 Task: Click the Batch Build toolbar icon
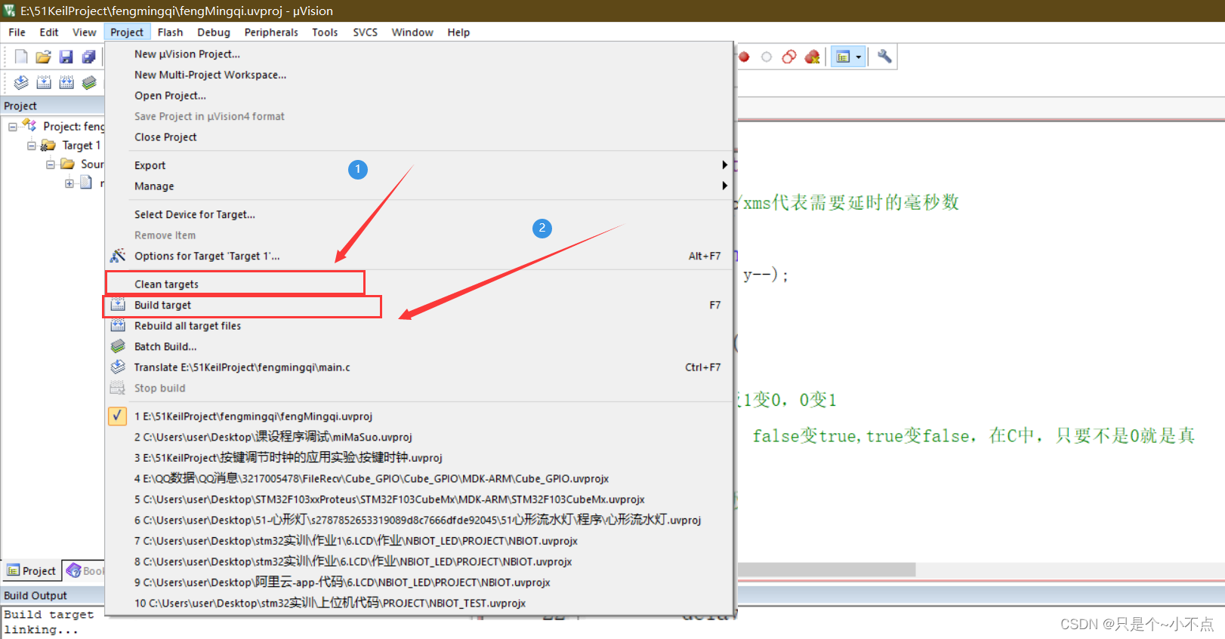89,82
